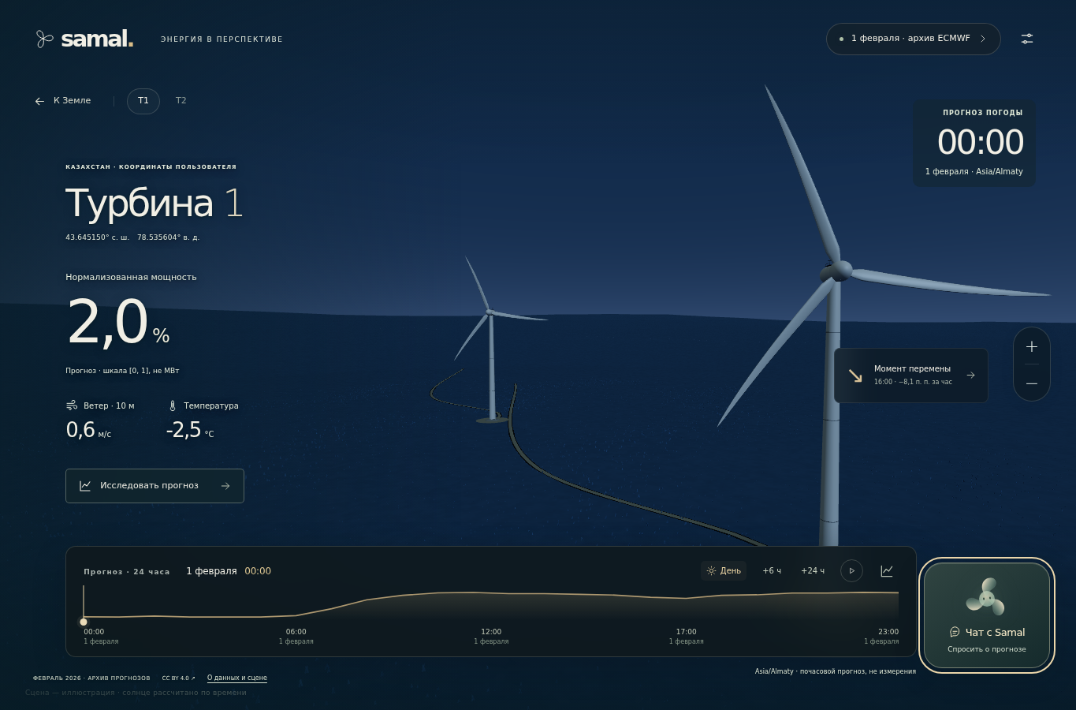Jump forward with the +24 ч button

(813, 570)
